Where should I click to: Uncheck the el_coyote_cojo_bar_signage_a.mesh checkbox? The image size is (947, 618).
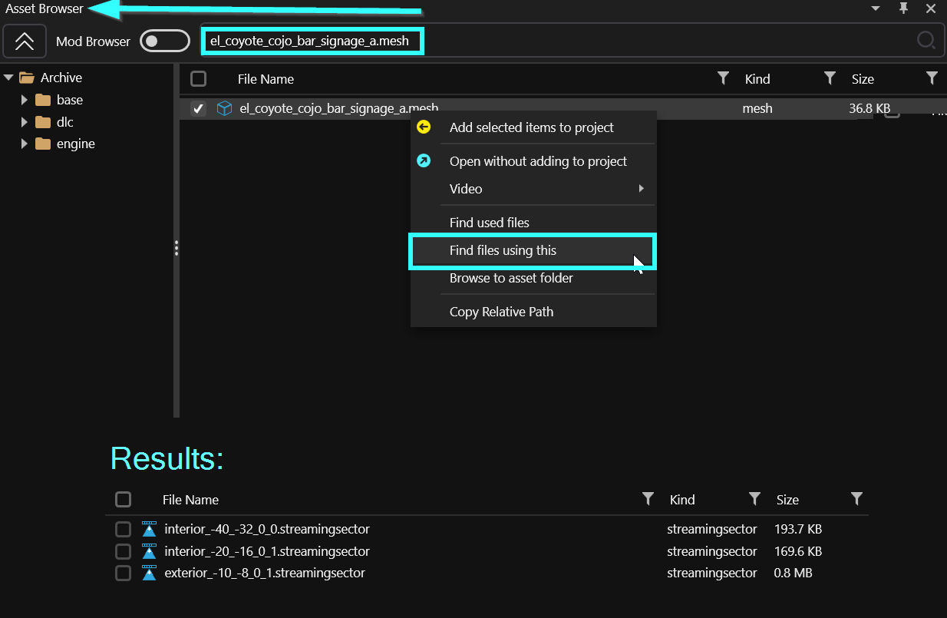pos(199,108)
